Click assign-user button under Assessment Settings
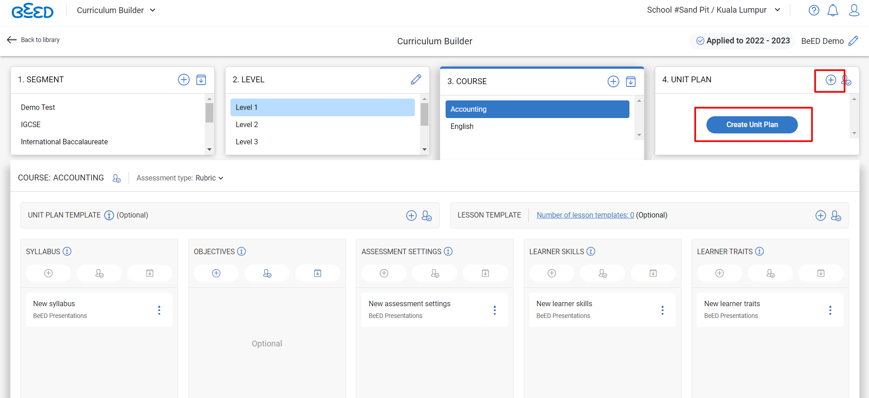Viewport: 869px width, 398px height. (x=435, y=273)
